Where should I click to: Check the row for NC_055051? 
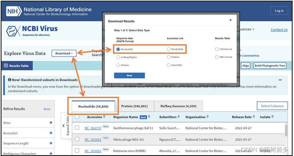click(77, 139)
